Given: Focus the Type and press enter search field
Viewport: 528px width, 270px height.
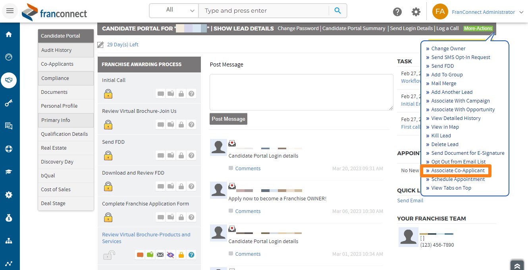Looking at the screenshot, I should (264, 11).
